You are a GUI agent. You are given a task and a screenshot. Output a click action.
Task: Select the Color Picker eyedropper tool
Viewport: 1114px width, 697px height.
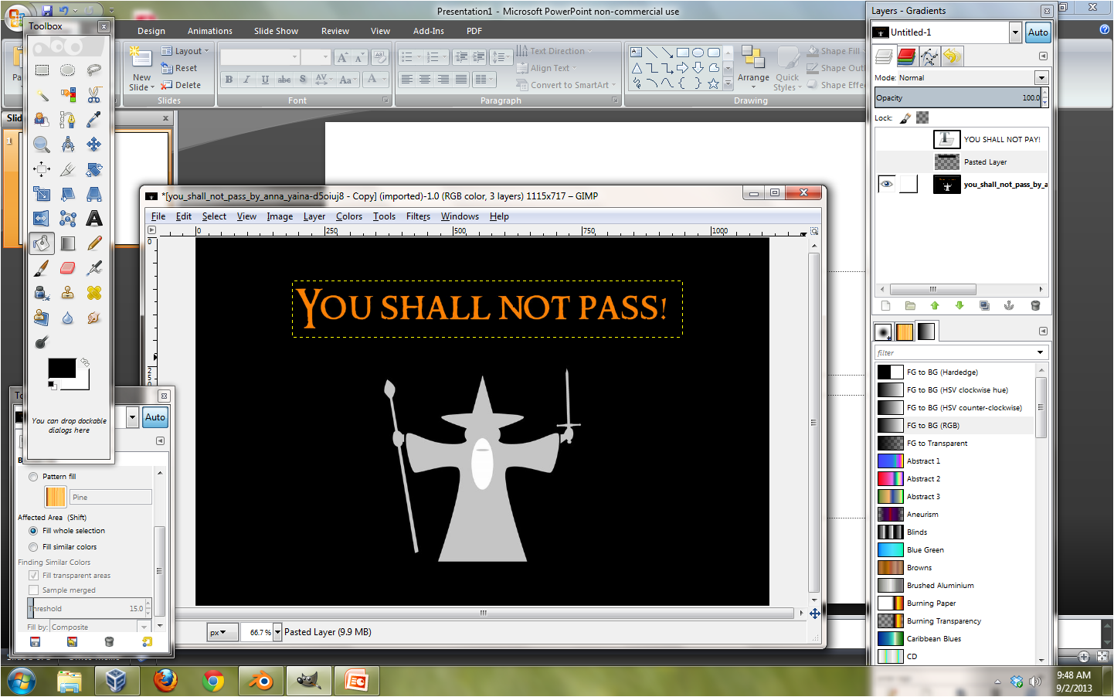click(93, 120)
